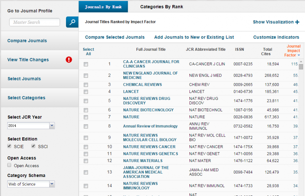Click the Total Cites column header

[x=267, y=51]
